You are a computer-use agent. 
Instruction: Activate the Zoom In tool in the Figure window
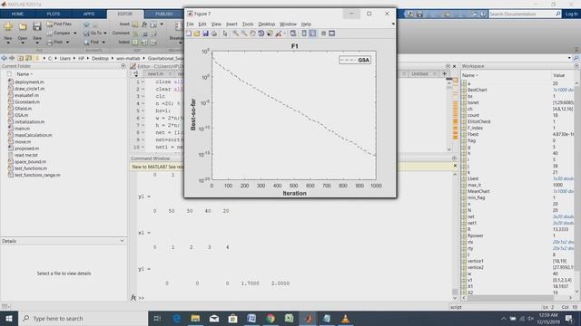235,34
